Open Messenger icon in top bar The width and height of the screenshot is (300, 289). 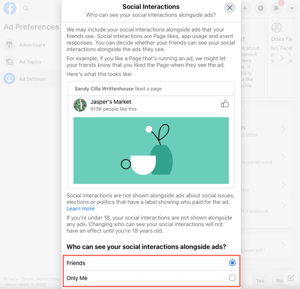coord(260,8)
